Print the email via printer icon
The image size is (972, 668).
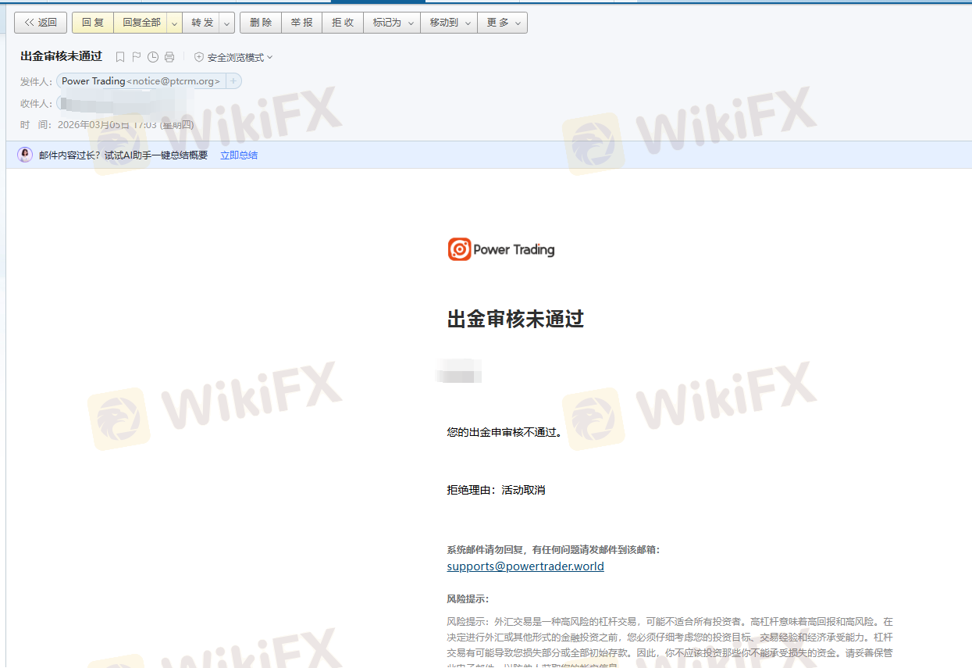click(x=169, y=57)
